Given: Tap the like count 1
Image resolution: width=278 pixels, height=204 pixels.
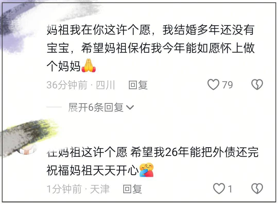Looking at the screenshot, I should click(x=230, y=189).
